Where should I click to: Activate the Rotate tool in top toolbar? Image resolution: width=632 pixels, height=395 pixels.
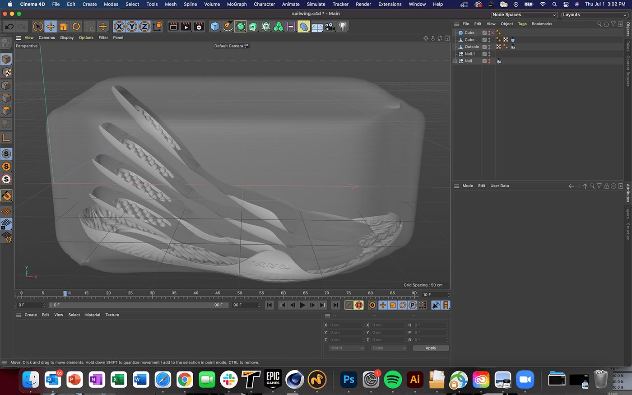[x=76, y=27]
